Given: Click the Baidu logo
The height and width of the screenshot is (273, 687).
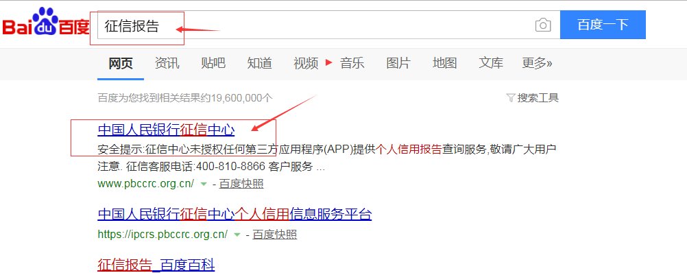Looking at the screenshot, I should pyautogui.click(x=45, y=21).
